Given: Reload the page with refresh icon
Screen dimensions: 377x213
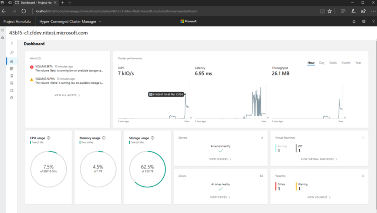Looking at the screenshot, I should [x=24, y=11].
